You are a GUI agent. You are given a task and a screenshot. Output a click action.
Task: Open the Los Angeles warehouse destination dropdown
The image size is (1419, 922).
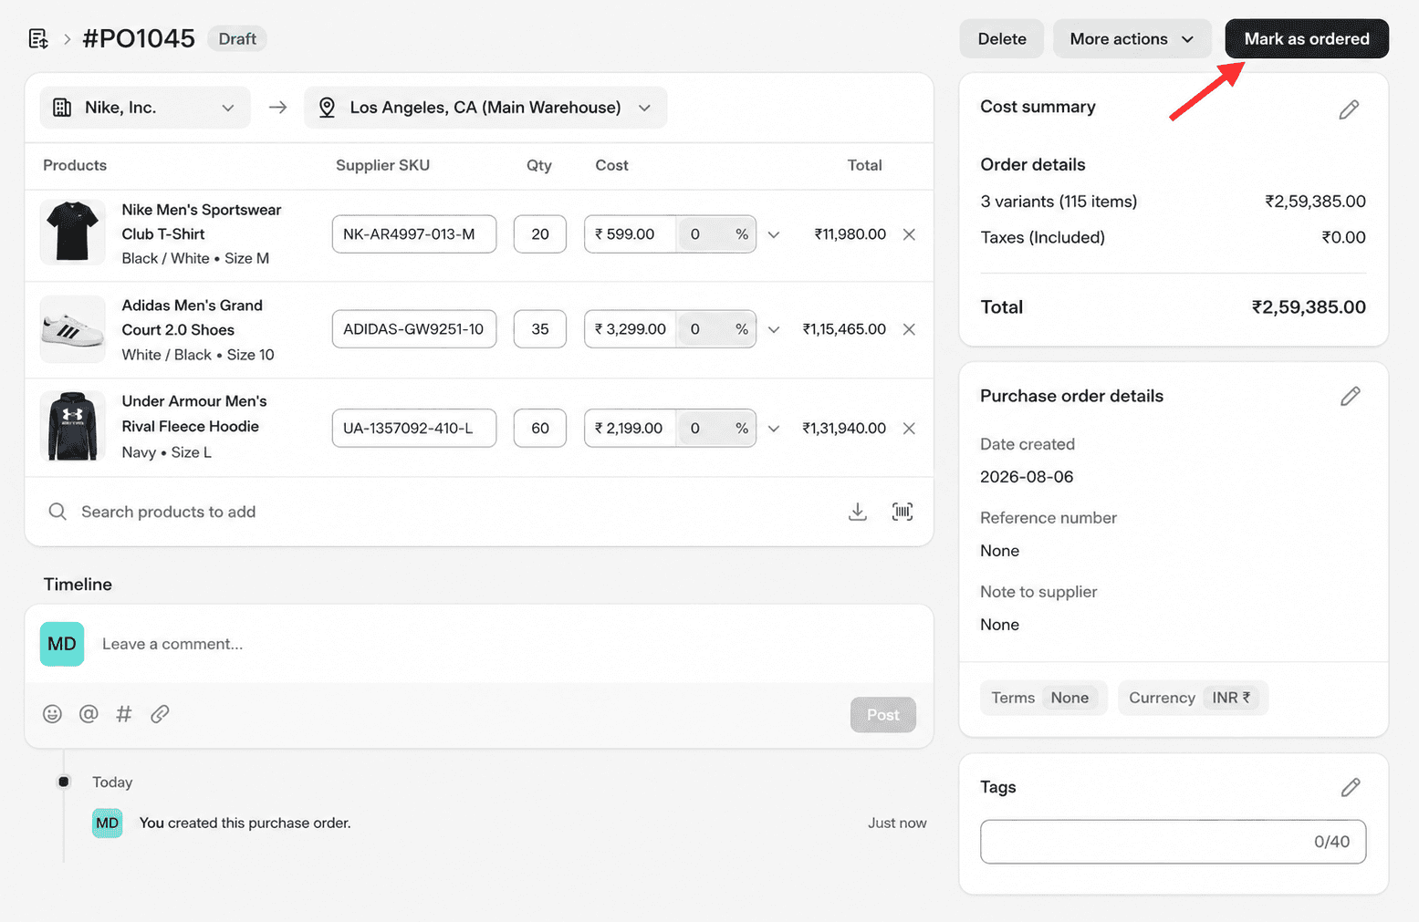tap(485, 108)
